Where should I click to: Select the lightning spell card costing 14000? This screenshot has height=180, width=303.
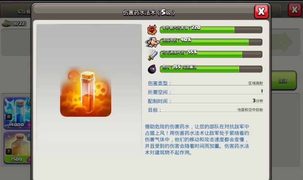tap(17, 113)
